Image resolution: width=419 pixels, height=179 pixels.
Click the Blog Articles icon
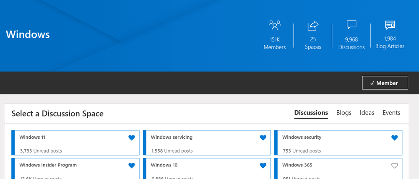[x=390, y=25]
